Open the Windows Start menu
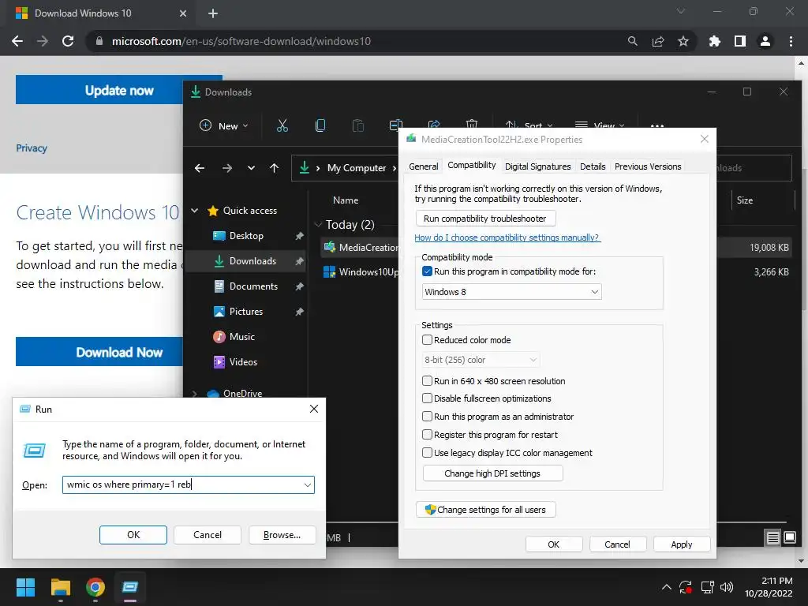 point(25,587)
